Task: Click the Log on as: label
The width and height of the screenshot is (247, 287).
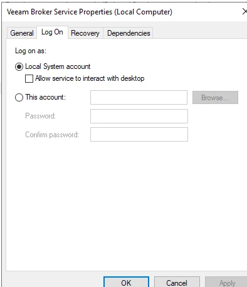Action: [31, 51]
